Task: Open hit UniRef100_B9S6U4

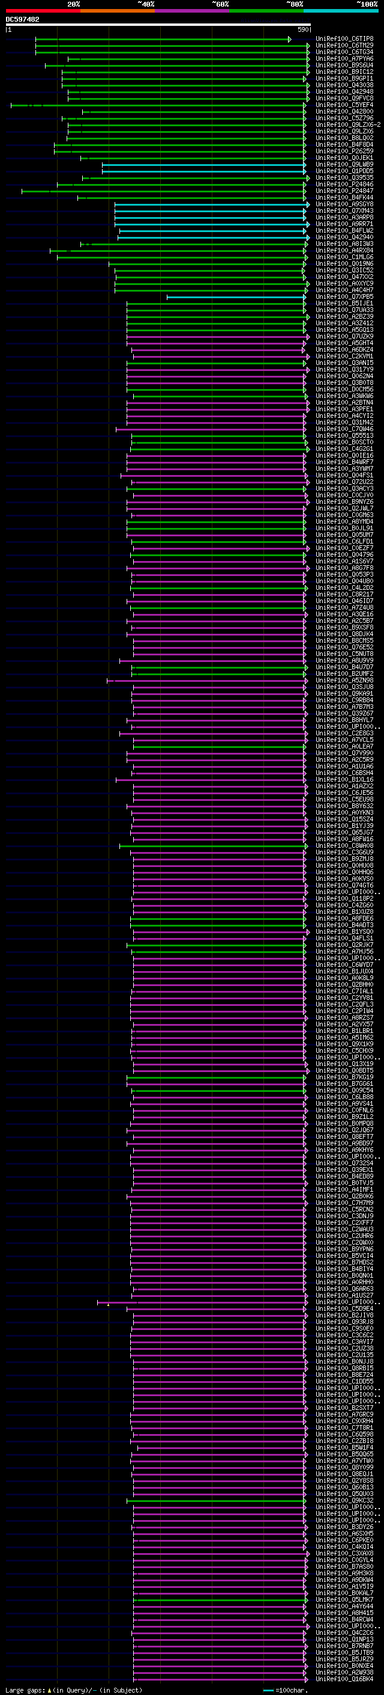Action: (344, 65)
